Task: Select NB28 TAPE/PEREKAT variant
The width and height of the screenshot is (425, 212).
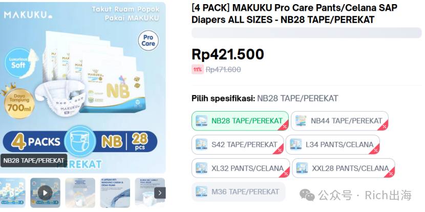Action: [x=240, y=121]
